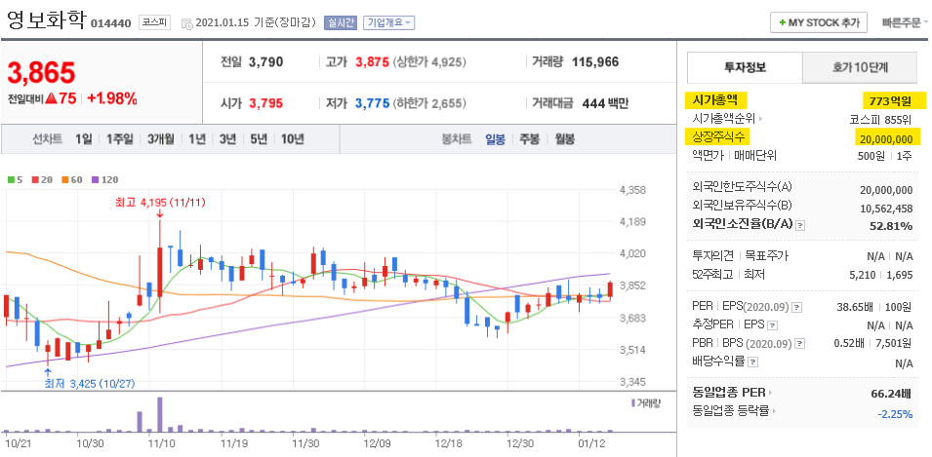Click the 액면가 매매단위 value 500원 1주
Screen dimensions: 932x457
(x=887, y=156)
